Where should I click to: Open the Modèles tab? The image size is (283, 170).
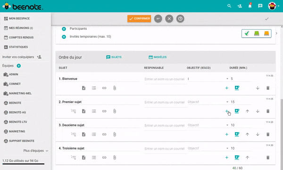coord(158,57)
